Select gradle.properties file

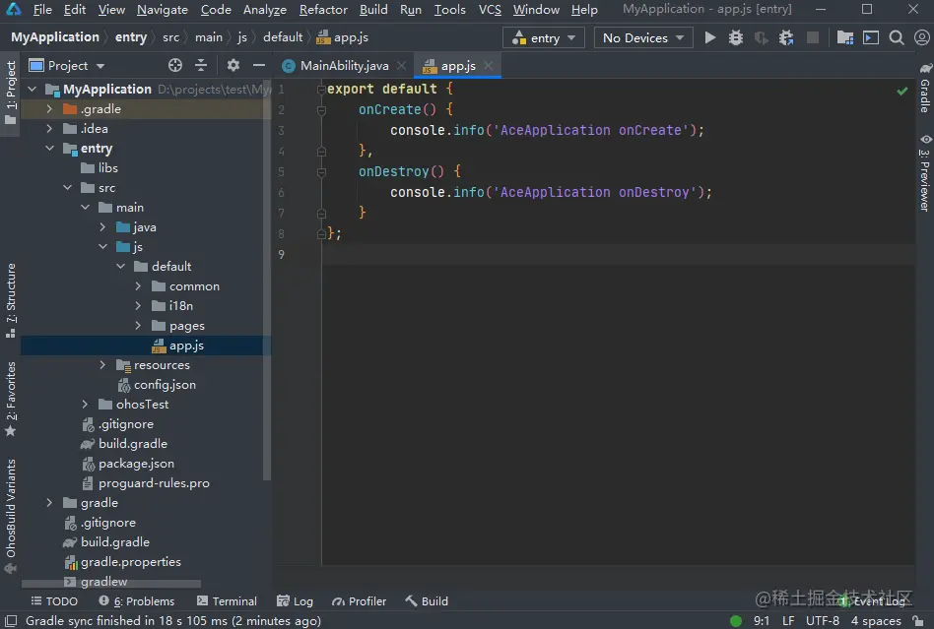(122, 561)
